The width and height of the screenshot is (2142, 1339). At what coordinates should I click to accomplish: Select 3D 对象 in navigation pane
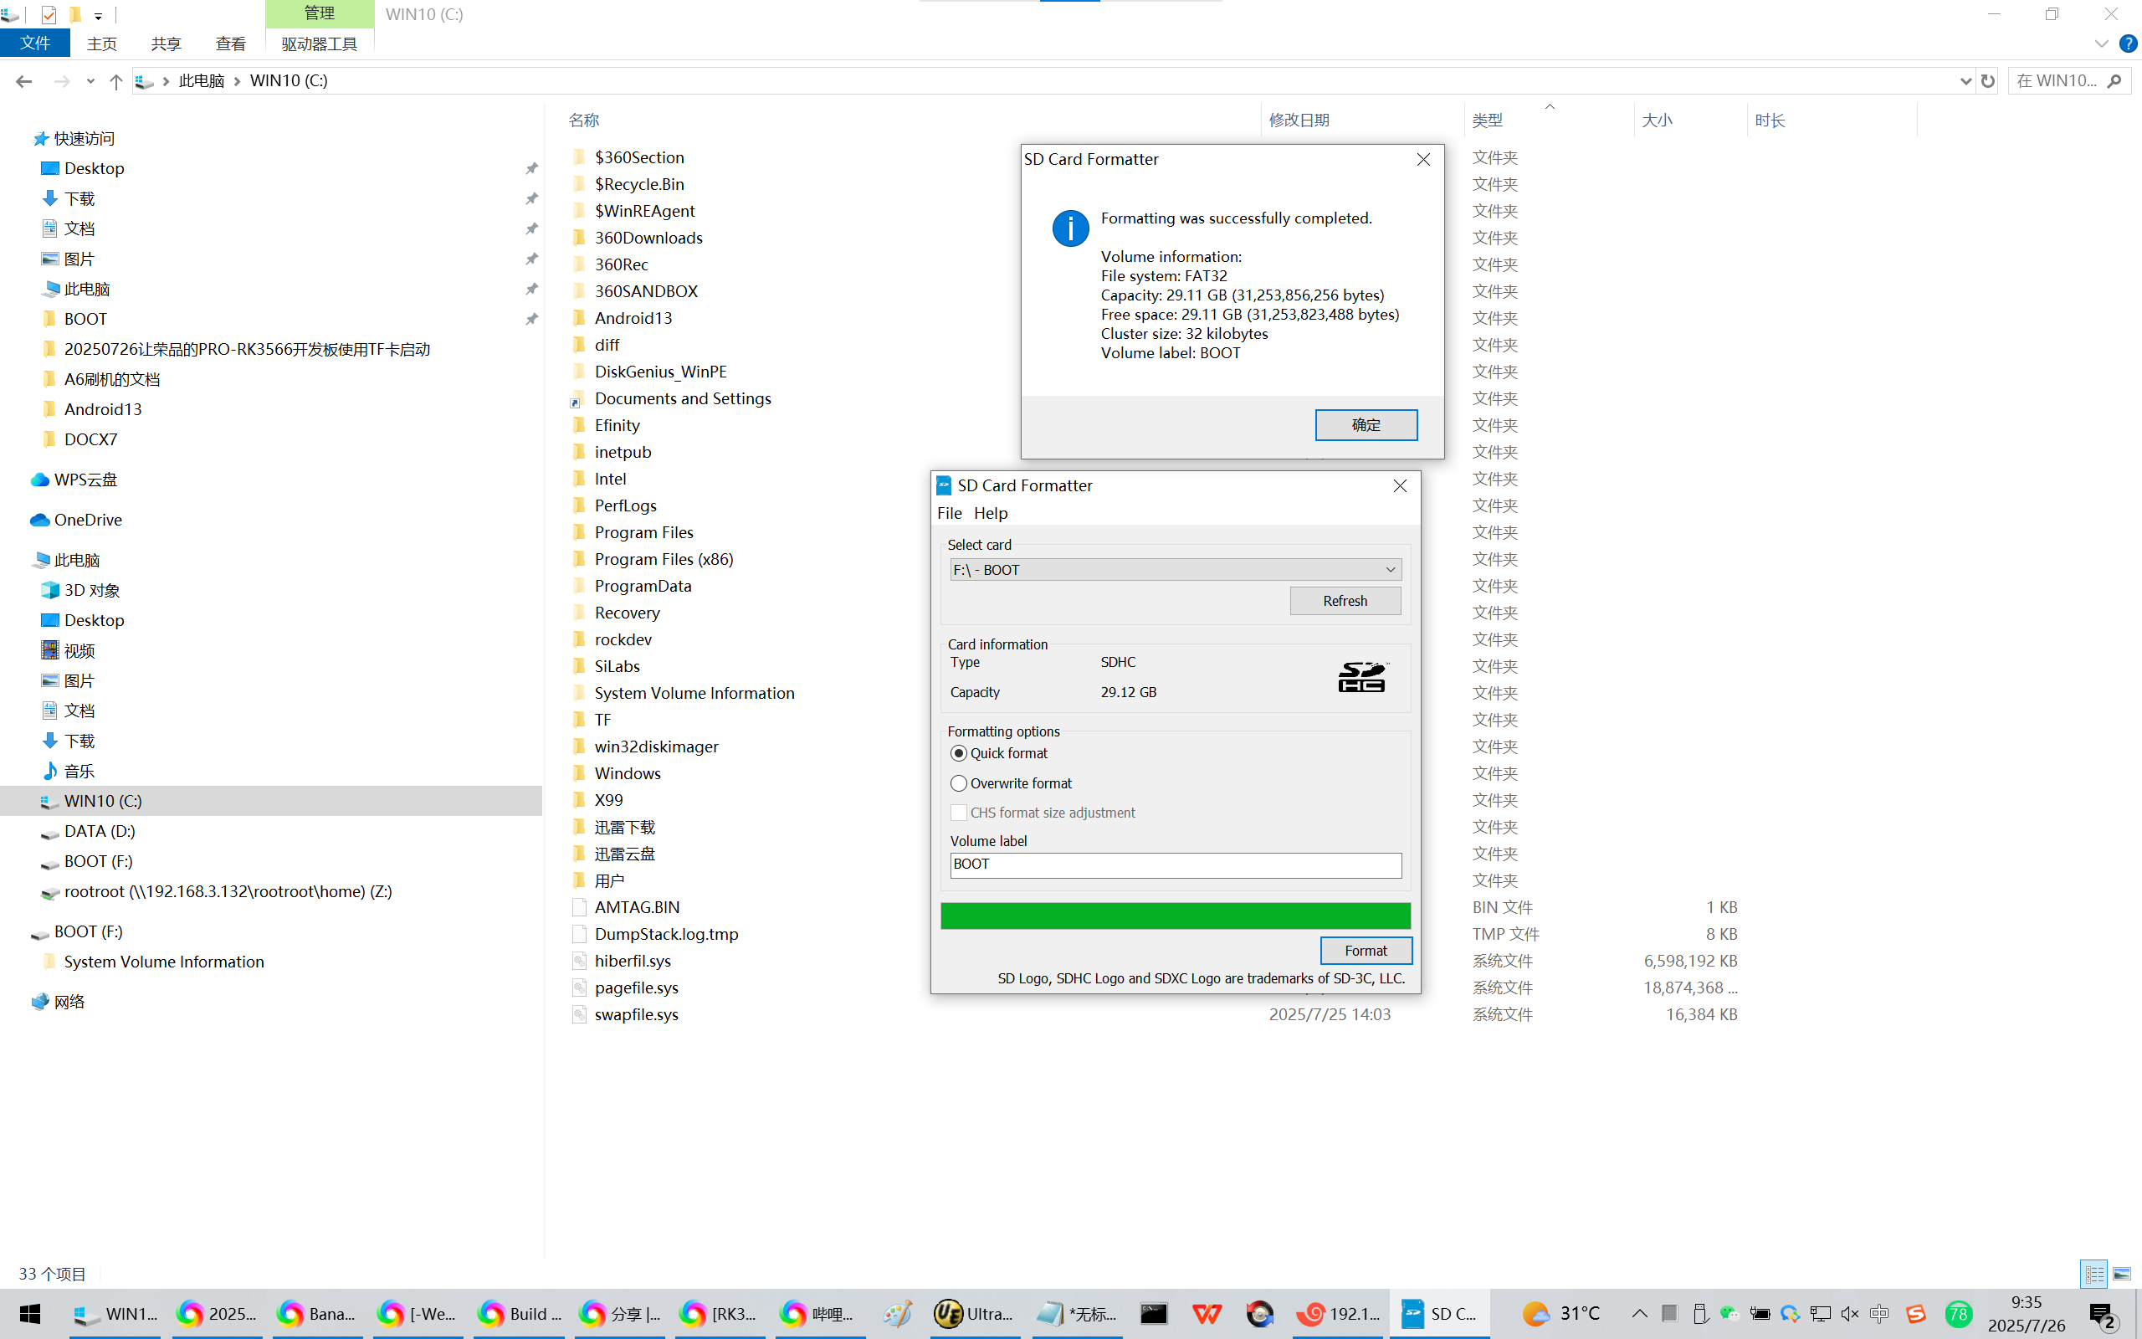coord(92,590)
